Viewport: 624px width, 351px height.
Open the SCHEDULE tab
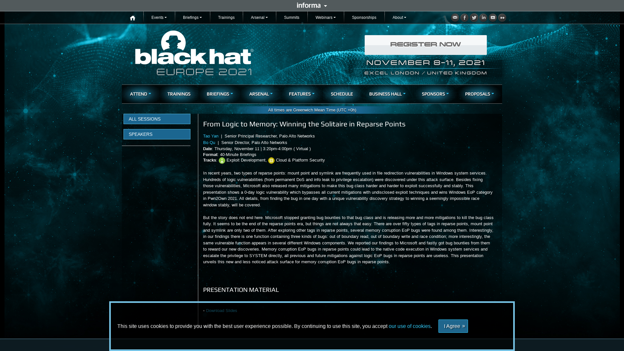coord(342,94)
